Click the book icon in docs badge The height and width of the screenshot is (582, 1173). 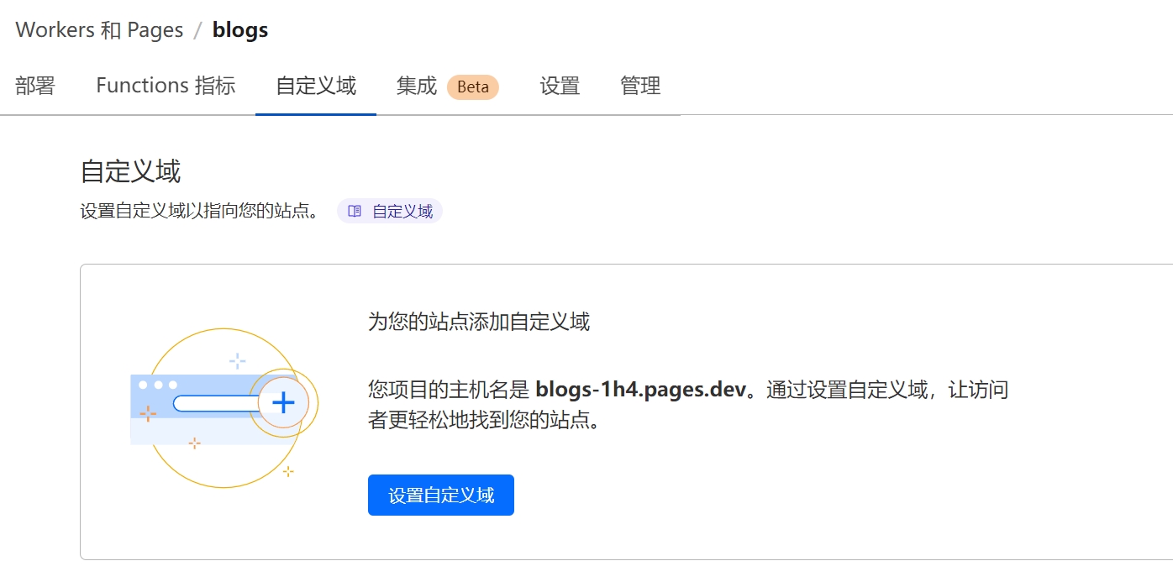coord(355,212)
